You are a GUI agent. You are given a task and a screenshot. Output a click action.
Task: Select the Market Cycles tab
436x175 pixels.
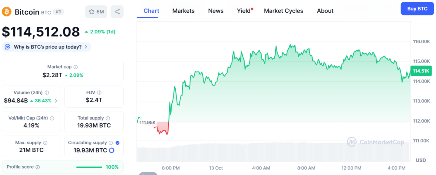pyautogui.click(x=283, y=11)
